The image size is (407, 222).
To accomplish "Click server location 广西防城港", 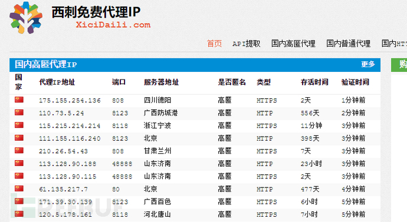I will pyautogui.click(x=161, y=112).
